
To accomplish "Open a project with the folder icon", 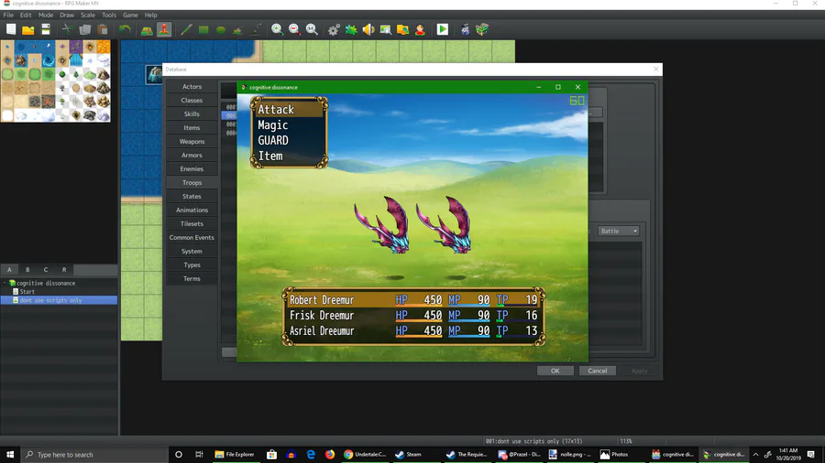I will 27,29.
